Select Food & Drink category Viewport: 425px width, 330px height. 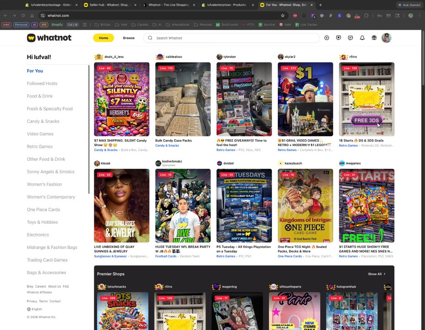click(40, 96)
